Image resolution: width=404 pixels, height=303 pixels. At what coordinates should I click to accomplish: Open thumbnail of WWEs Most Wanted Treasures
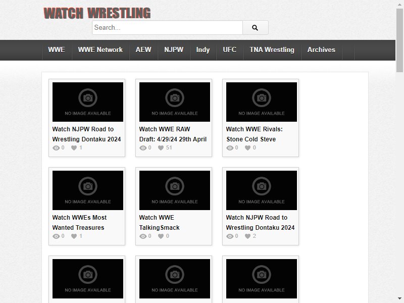(88, 190)
